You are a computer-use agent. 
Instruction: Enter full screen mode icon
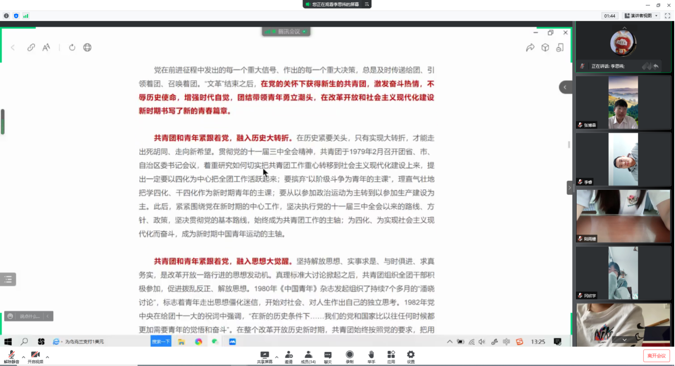pyautogui.click(x=668, y=16)
